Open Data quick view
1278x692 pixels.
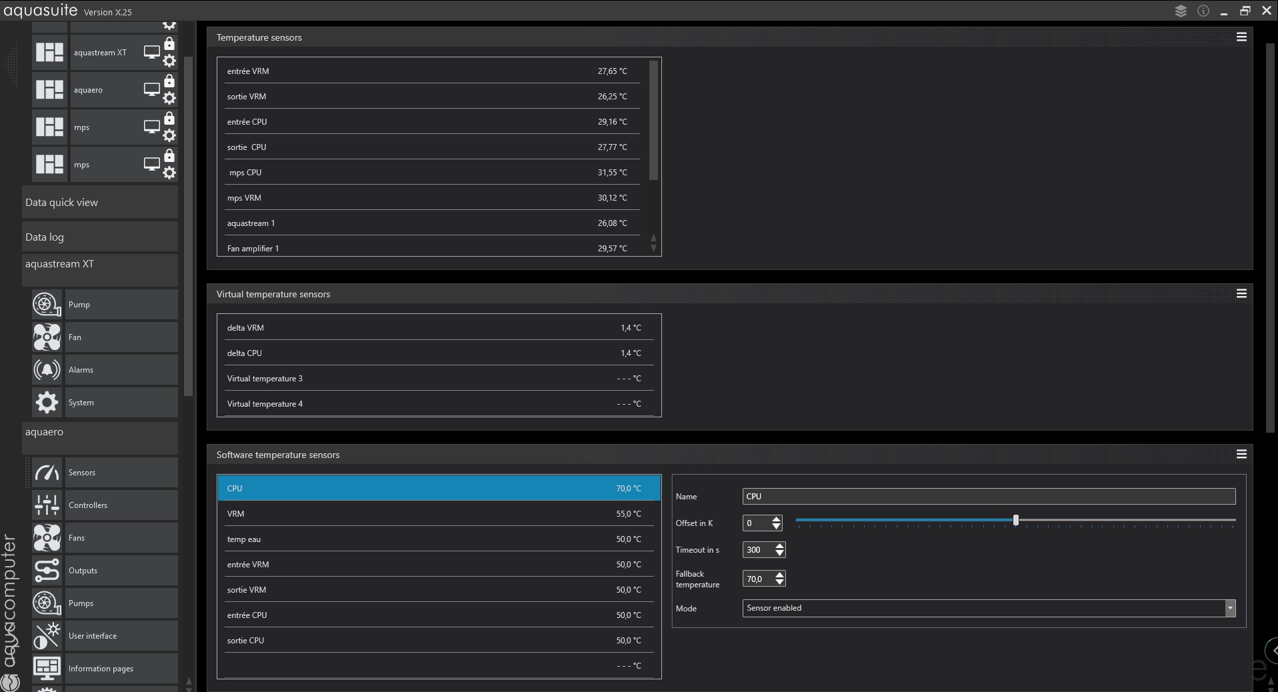[100, 203]
